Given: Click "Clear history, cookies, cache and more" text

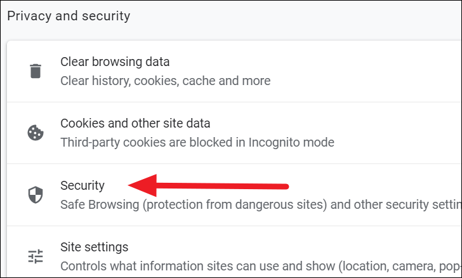Looking at the screenshot, I should coord(165,81).
